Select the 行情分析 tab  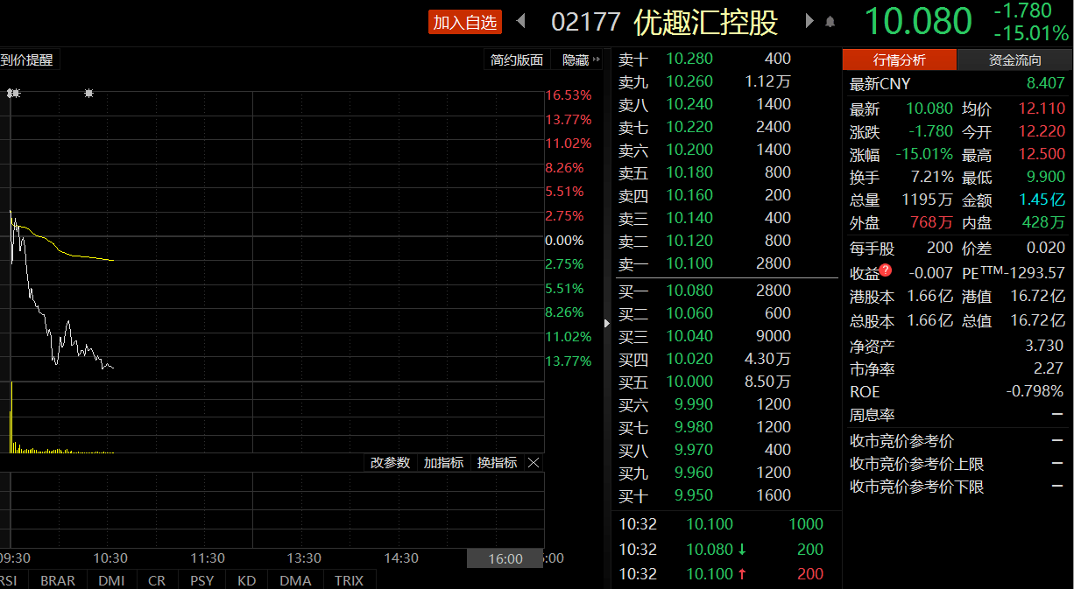(x=899, y=60)
